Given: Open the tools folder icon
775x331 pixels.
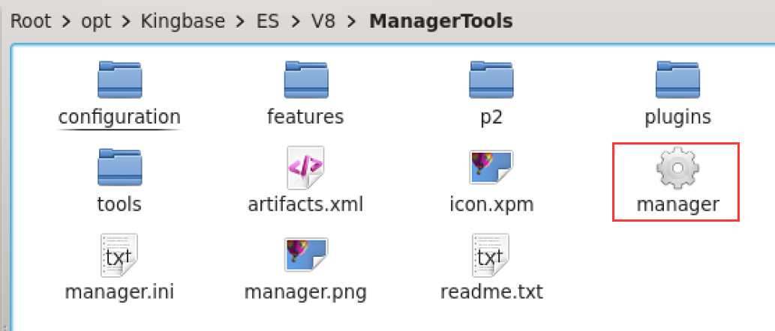Looking at the screenshot, I should click(119, 167).
